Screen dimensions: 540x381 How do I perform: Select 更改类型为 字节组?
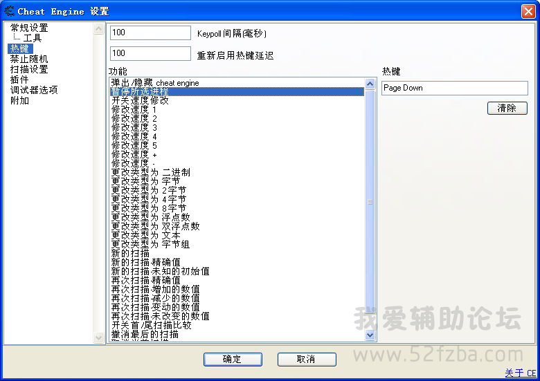tap(237, 245)
